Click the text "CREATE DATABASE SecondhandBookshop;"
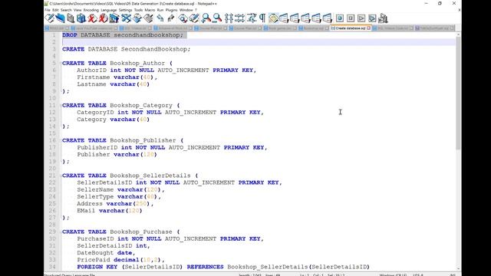 (x=126, y=49)
